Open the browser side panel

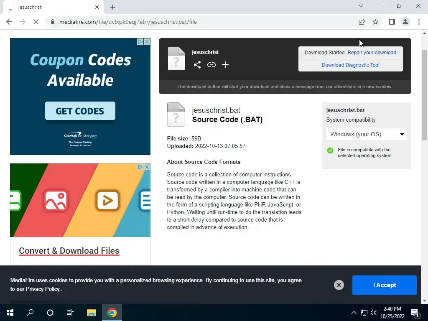pyautogui.click(x=392, y=22)
